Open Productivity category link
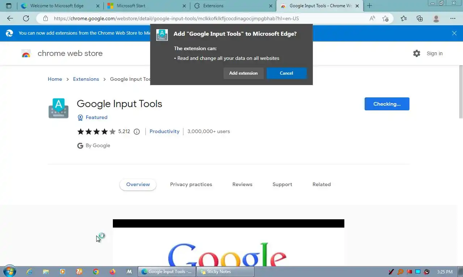This screenshot has width=463, height=277. tap(165, 131)
